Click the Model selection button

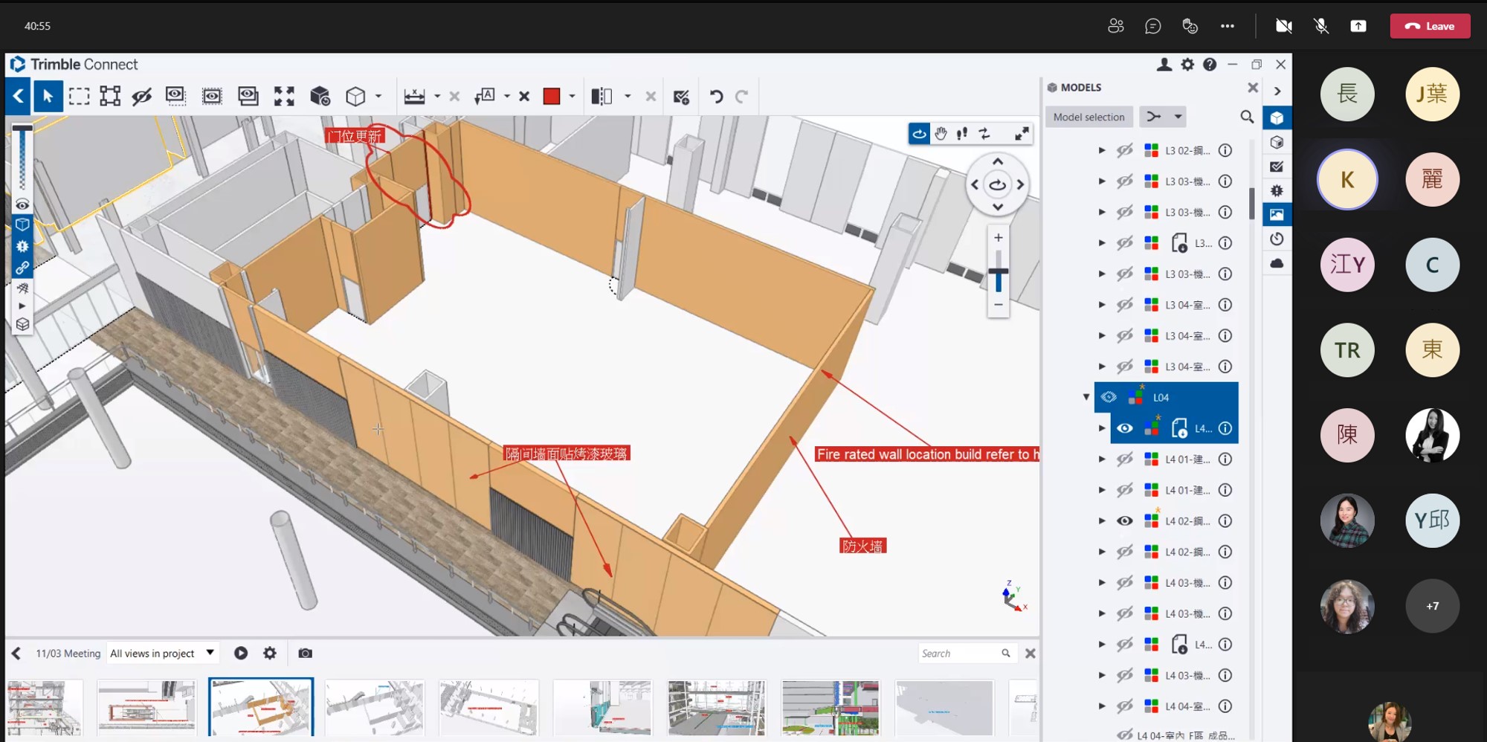pyautogui.click(x=1088, y=117)
